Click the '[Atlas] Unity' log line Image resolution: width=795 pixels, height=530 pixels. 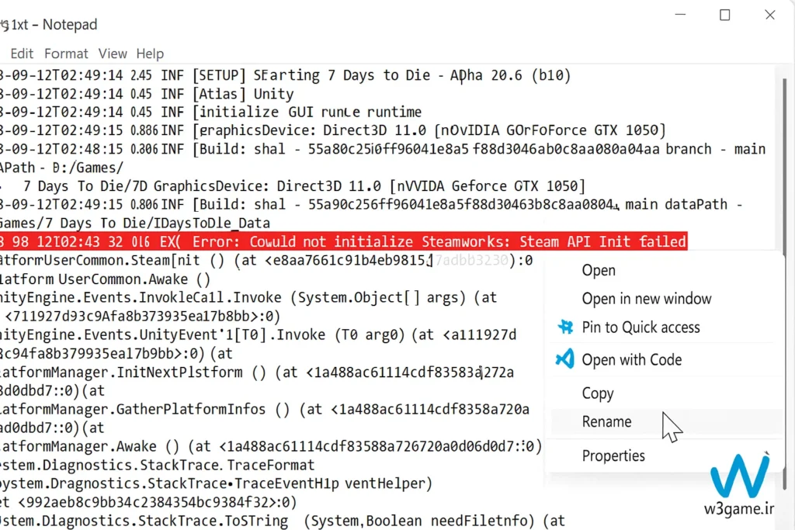pos(147,94)
